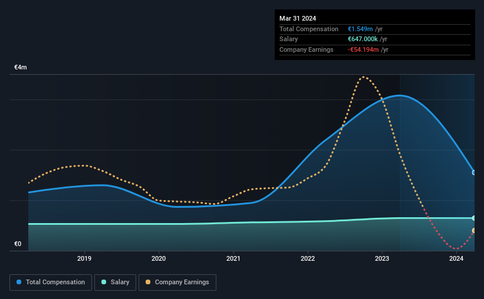Click the 2021 x-axis label

233,258
